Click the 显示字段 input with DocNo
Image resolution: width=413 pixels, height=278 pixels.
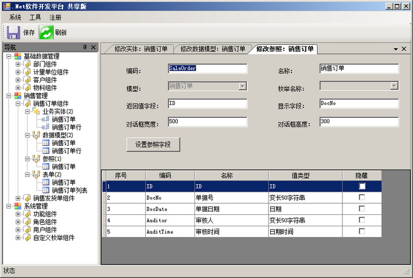click(x=359, y=103)
